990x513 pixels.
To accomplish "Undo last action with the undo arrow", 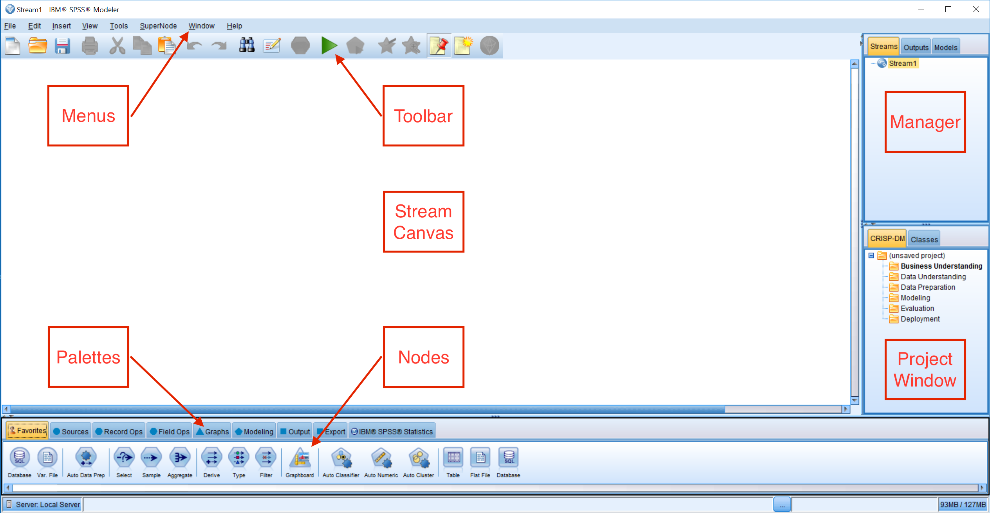I will coord(195,46).
